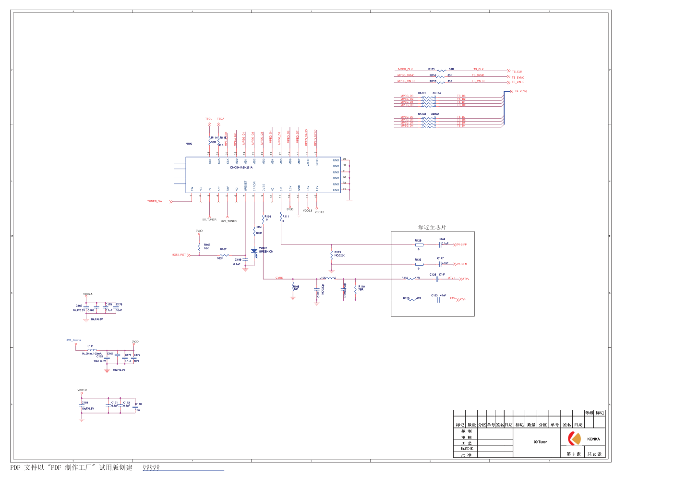This screenshot has width=674, height=477.
Task: Select capacitor C199 0.1uF symbol
Action: pos(245,260)
